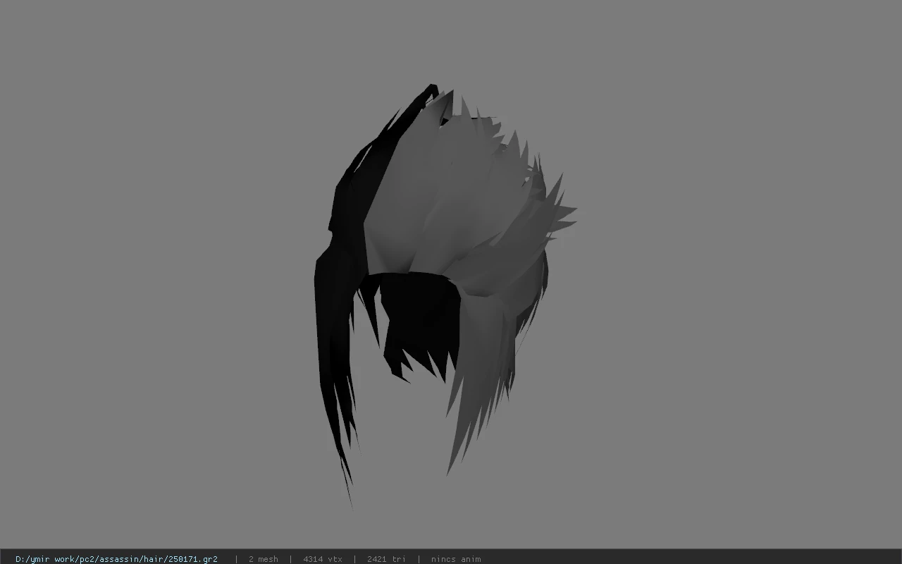The width and height of the screenshot is (902, 564).
Task: Click the 'nincs anim' status entry
Action: click(456, 559)
